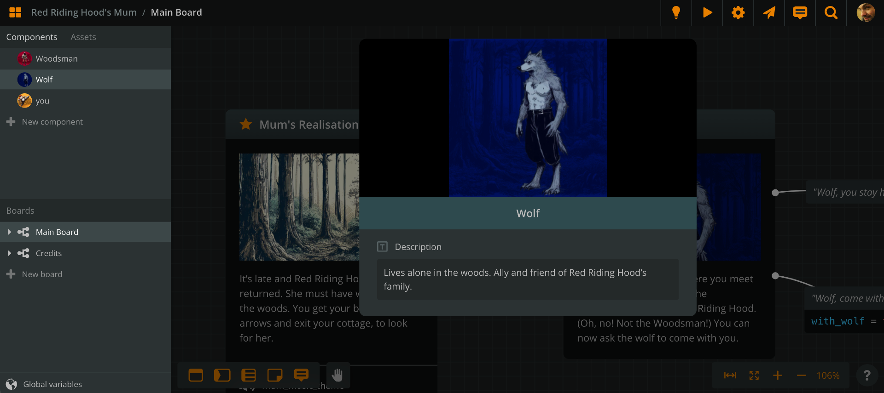884x393 pixels.
Task: Select the jumper element tool
Action: coord(222,375)
